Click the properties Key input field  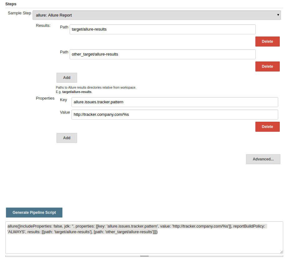[175, 102]
